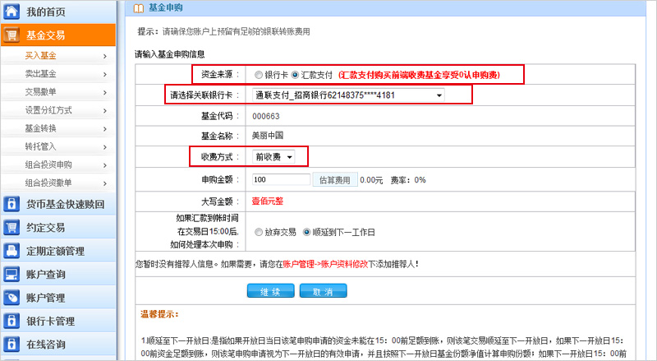This screenshot has height=361, width=657.
Task: Click the cart icon beside 约定交易
Action: tap(12, 228)
